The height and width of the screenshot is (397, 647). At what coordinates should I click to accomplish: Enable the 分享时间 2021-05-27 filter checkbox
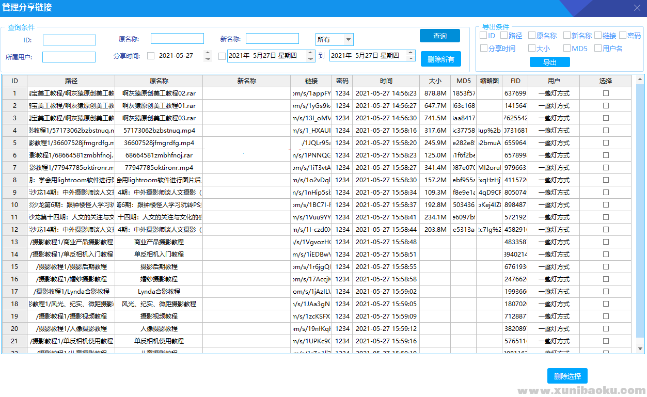point(151,56)
